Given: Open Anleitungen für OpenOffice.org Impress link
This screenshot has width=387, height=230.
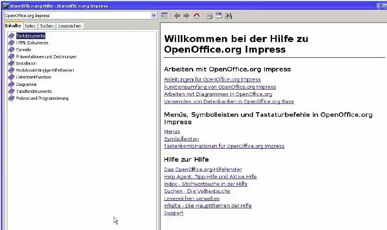Looking at the screenshot, I should coord(212,79).
